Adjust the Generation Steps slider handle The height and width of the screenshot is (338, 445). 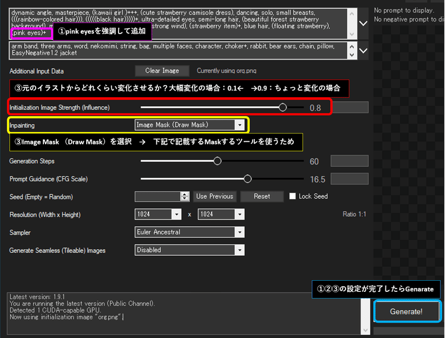(x=217, y=161)
